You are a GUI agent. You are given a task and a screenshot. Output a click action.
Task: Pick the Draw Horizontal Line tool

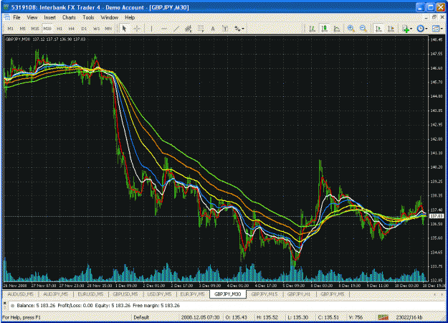pos(164,28)
